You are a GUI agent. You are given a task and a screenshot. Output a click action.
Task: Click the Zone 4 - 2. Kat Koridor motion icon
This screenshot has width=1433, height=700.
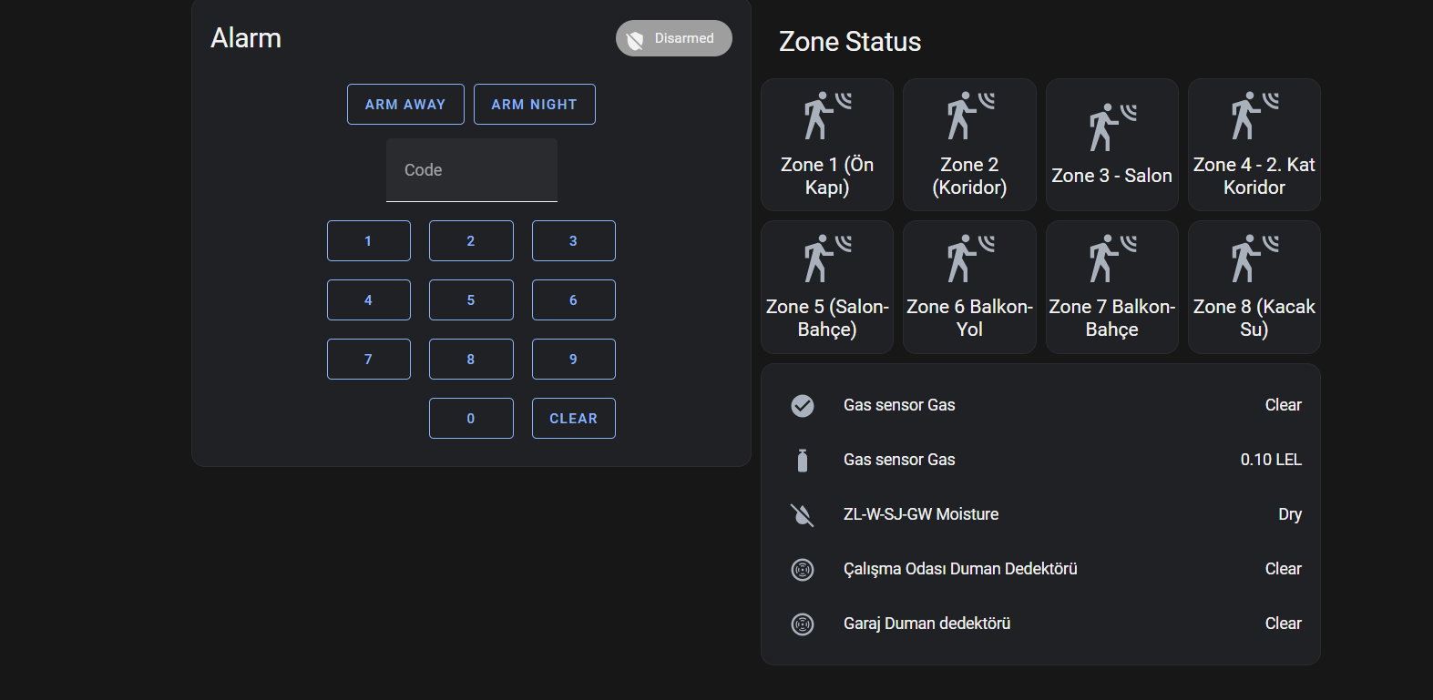tap(1254, 116)
